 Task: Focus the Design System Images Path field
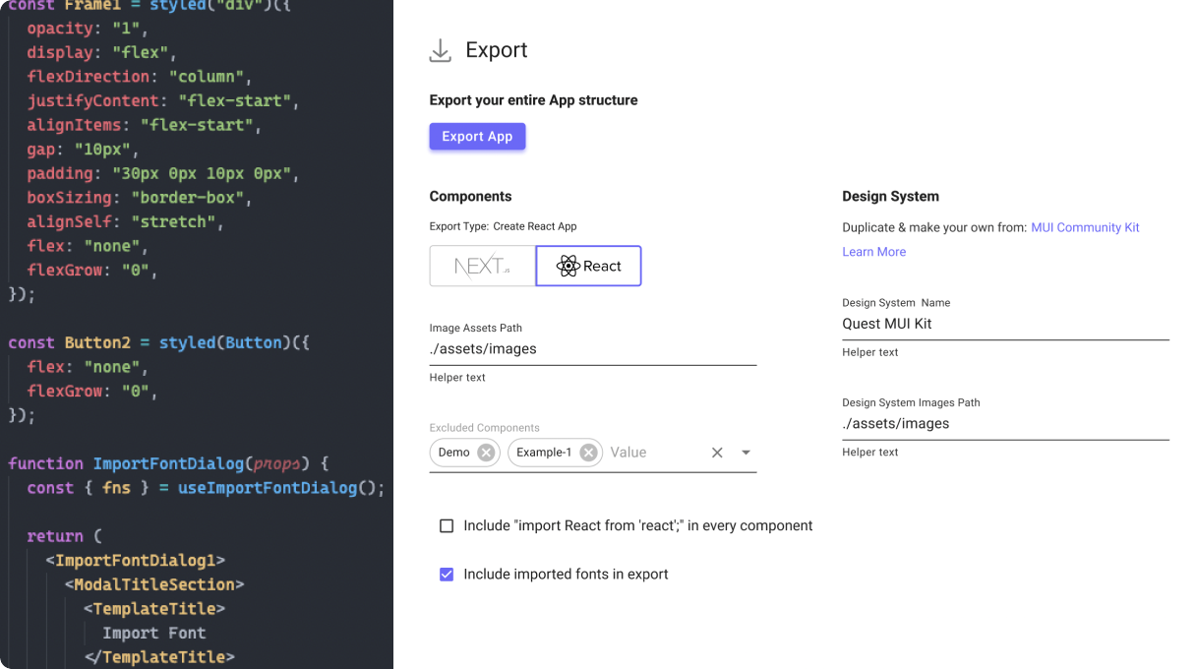(1004, 424)
